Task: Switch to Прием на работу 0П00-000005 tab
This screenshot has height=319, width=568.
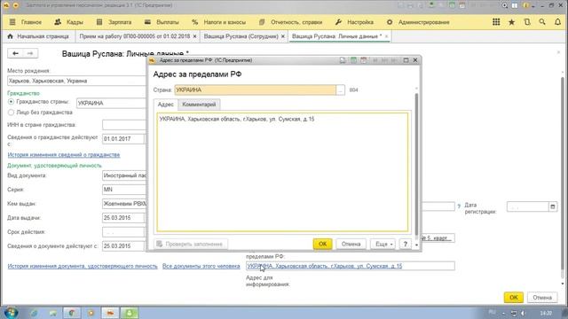Action: [x=135, y=36]
